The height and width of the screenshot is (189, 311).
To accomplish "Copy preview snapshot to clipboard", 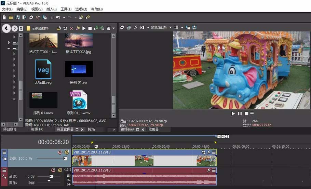I will click(x=188, y=28).
